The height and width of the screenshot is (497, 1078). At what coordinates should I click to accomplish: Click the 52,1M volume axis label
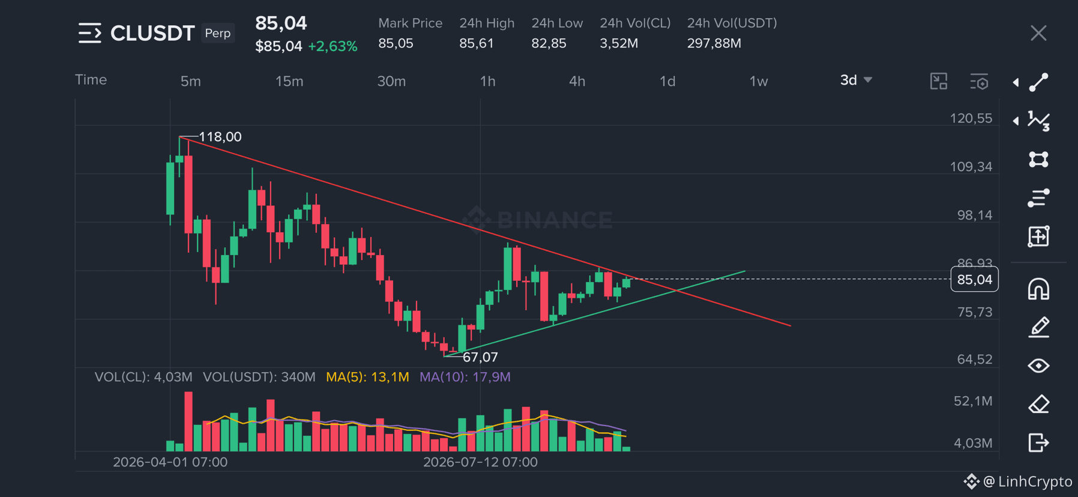coord(972,401)
